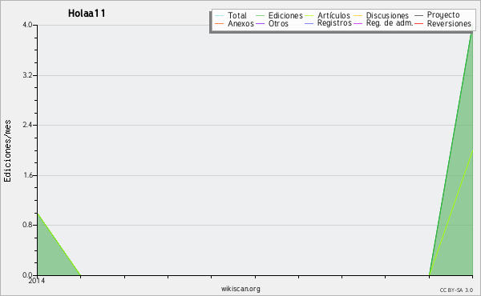The height and width of the screenshot is (296, 481).
Task: Click the '0.8' y-axis value
Action: tap(27, 225)
